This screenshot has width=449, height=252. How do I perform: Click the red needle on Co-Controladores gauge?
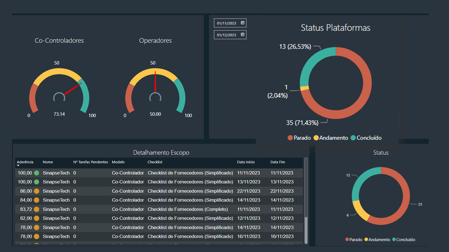point(73,89)
